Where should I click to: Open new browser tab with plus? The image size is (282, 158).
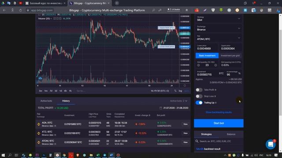[x=117, y=3]
